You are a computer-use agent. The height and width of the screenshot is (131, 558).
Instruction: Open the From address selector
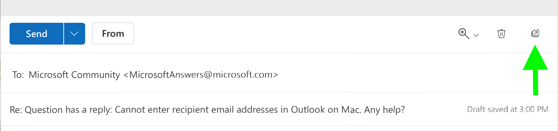[113, 33]
